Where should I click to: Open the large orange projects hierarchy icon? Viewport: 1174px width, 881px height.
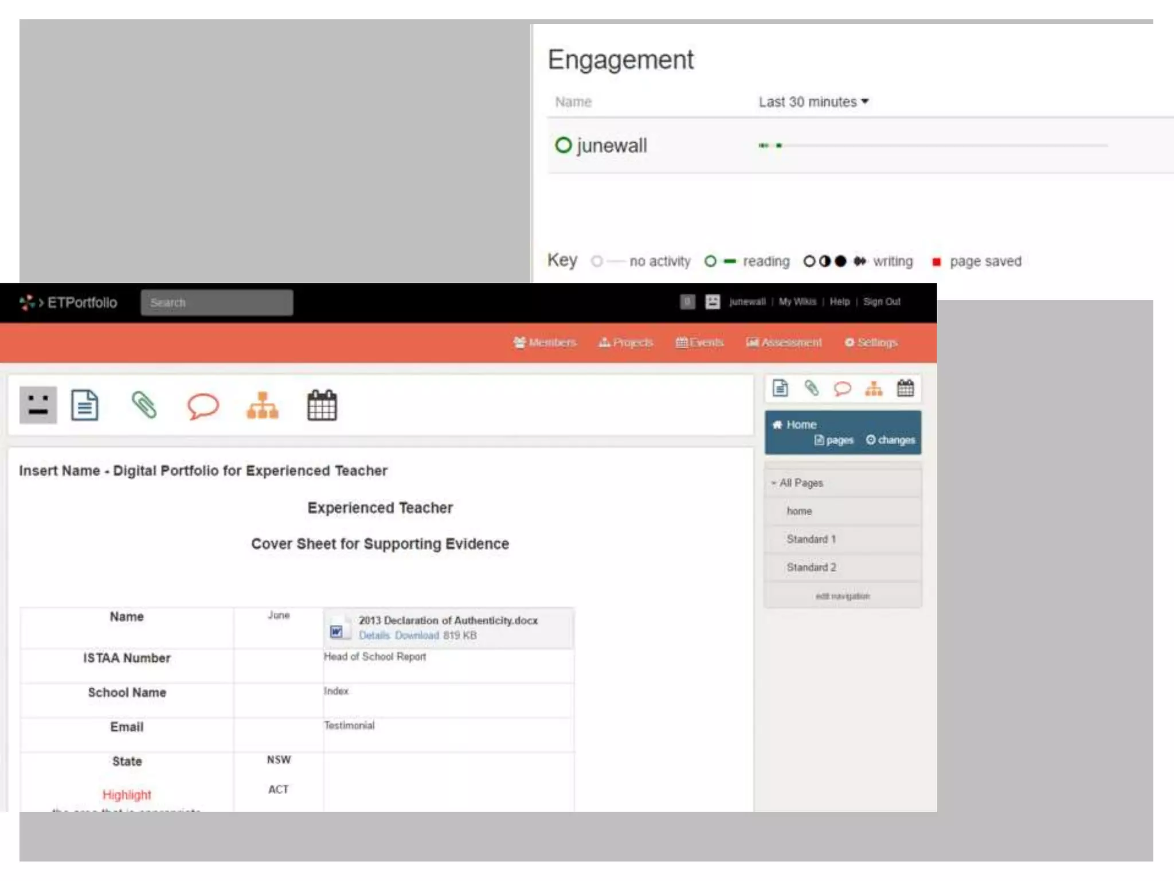[263, 406]
